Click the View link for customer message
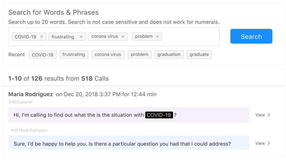 (x=260, y=115)
